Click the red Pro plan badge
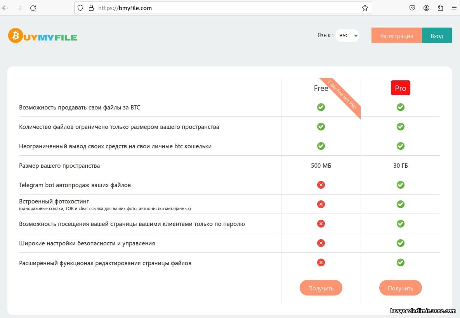This screenshot has width=460, height=318. (401, 88)
